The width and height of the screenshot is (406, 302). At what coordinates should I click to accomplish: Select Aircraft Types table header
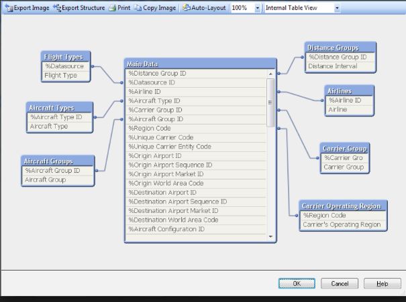60,108
